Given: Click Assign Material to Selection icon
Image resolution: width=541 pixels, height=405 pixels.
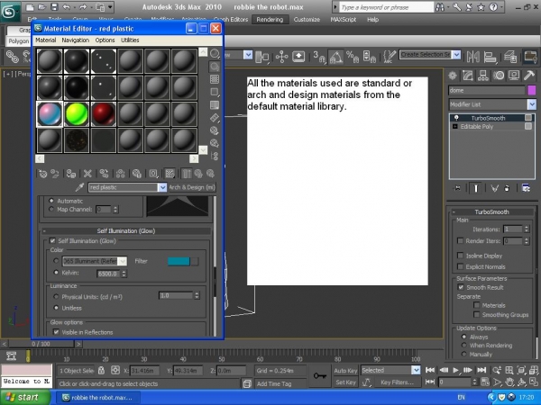Looking at the screenshot, I should click(70, 174).
